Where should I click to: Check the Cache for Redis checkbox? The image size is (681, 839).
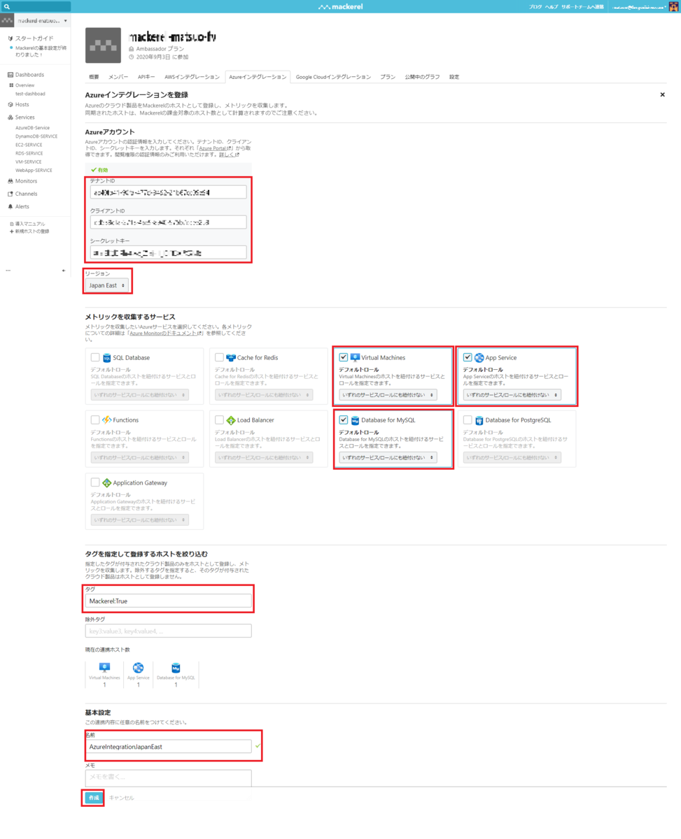(220, 357)
